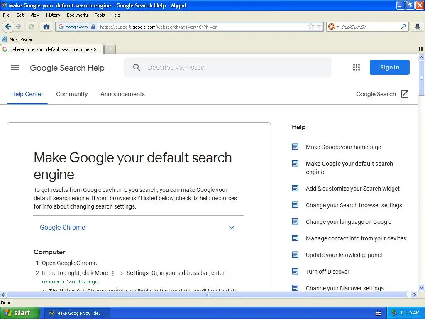Open the downloads arrow icon
425x319 pixels.
(x=418, y=27)
